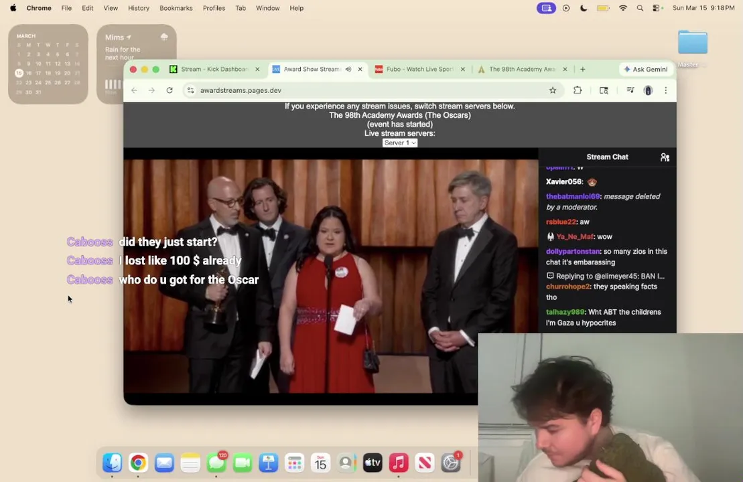This screenshot has width=743, height=482.
Task: Click the date and time in menu bar
Action: point(703,8)
